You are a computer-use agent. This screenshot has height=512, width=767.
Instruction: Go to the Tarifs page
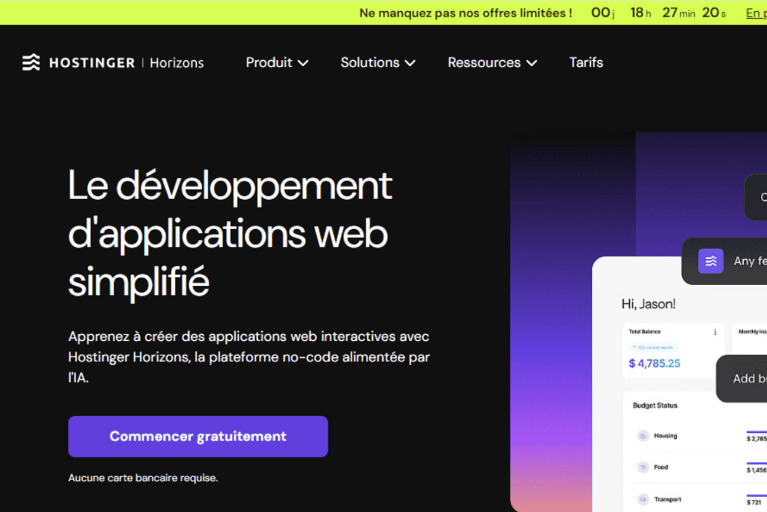[x=586, y=63]
